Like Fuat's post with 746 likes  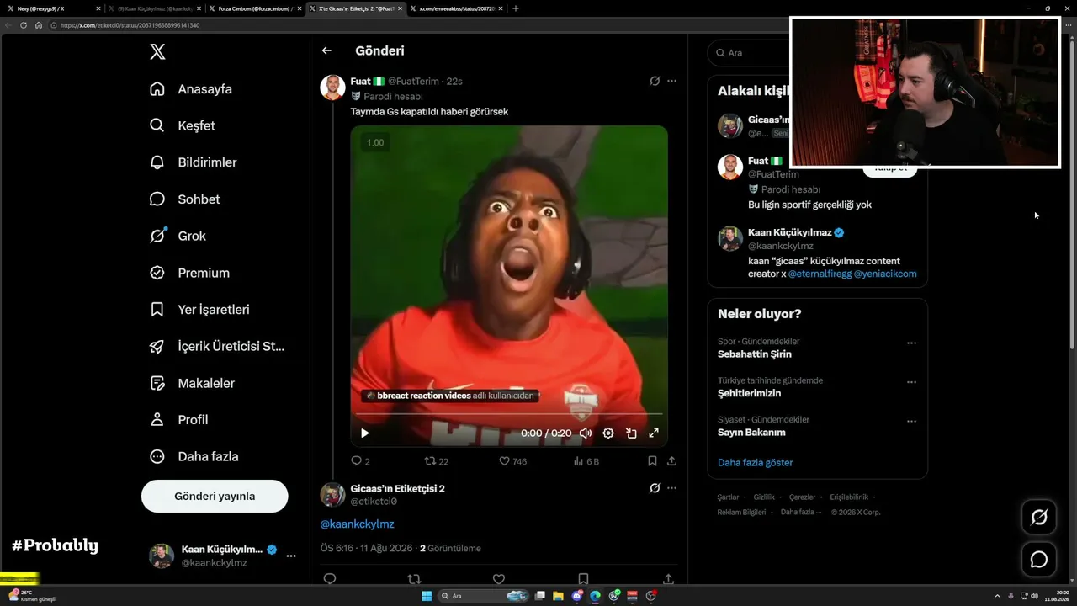pos(513,461)
